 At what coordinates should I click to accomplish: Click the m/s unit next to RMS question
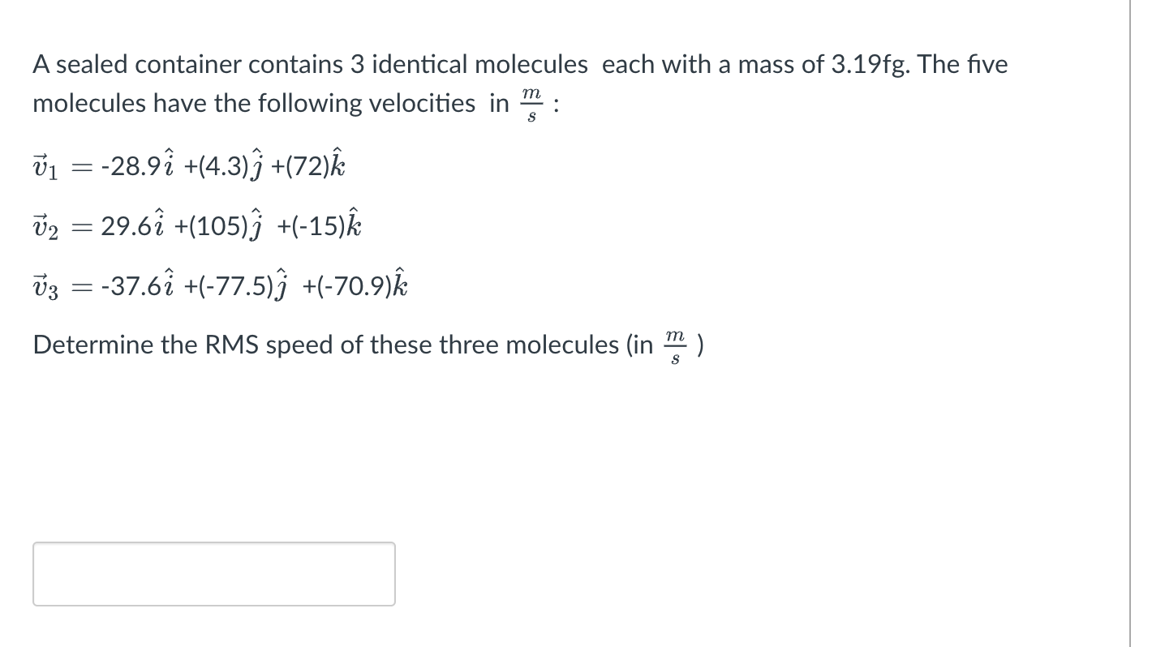674,344
